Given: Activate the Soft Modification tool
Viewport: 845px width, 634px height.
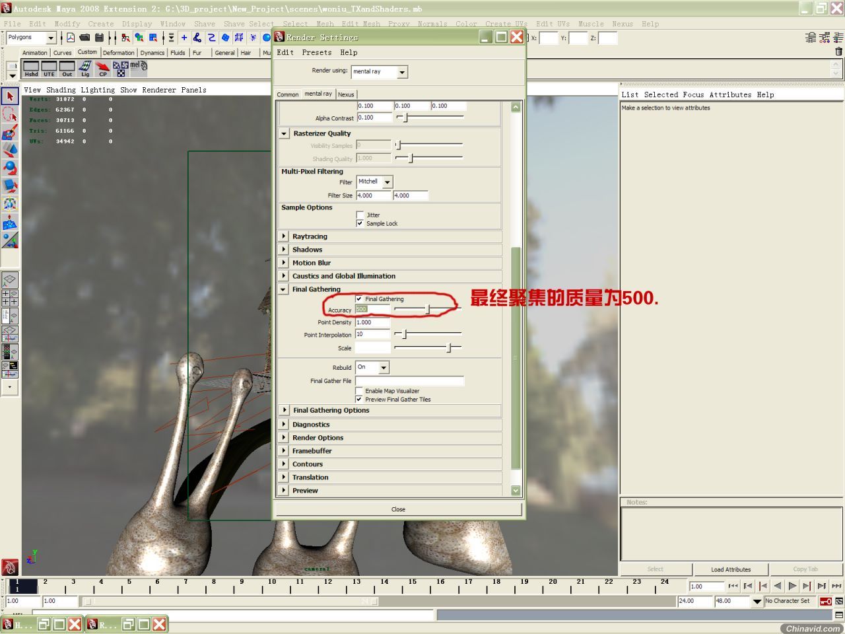Looking at the screenshot, I should tap(9, 222).
